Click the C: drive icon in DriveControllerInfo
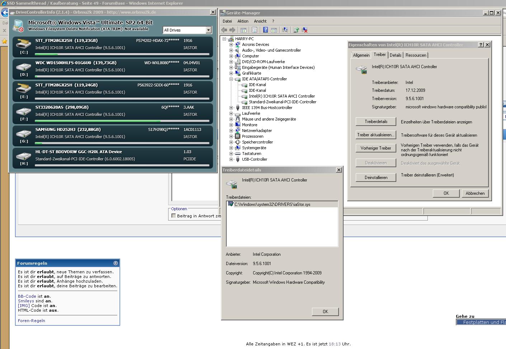Screen dimensions: 506x349 (24, 44)
